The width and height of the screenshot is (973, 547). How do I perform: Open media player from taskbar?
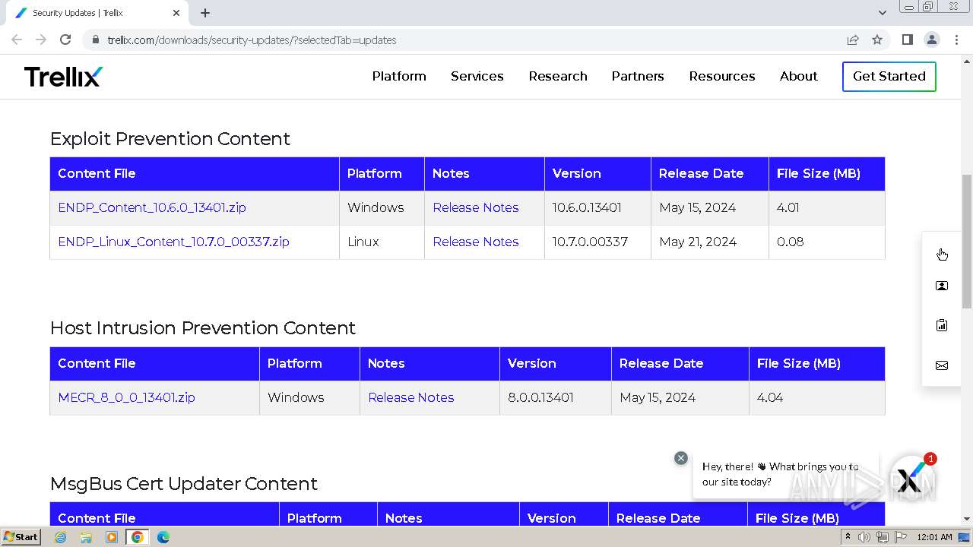pyautogui.click(x=112, y=537)
